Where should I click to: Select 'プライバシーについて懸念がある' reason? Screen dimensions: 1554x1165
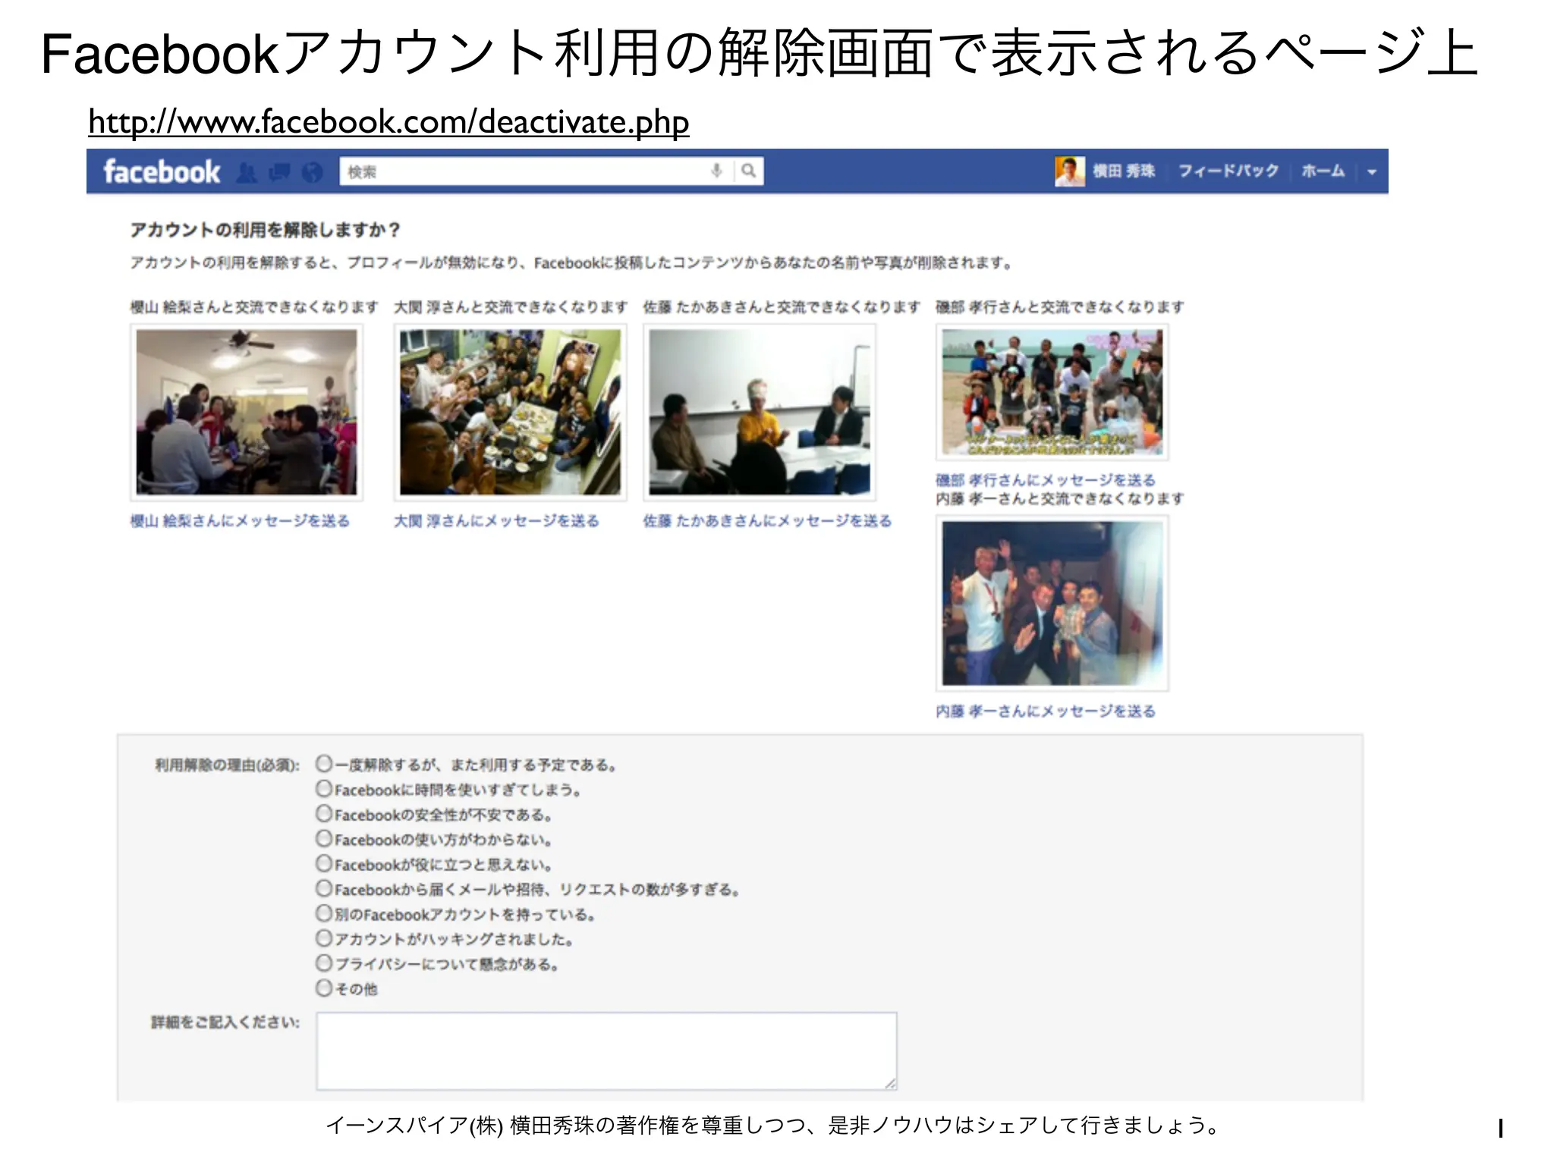tap(324, 963)
